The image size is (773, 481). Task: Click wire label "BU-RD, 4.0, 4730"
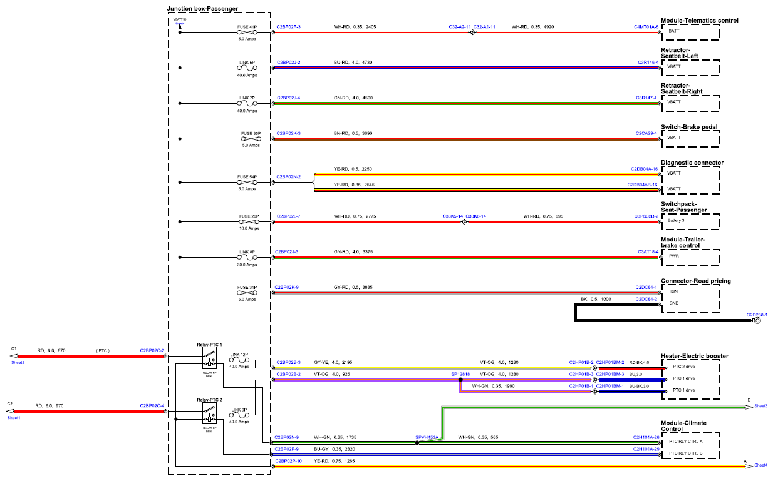click(353, 63)
